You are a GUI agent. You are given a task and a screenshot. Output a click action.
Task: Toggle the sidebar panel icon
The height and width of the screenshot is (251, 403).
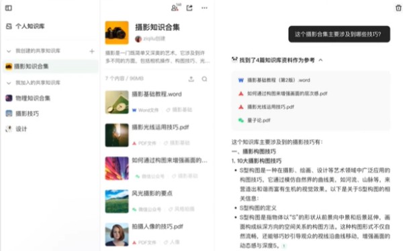click(9, 8)
